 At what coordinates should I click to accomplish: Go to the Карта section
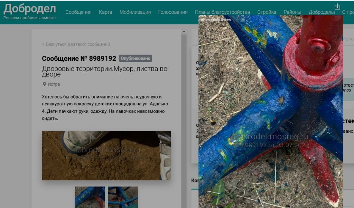105,12
